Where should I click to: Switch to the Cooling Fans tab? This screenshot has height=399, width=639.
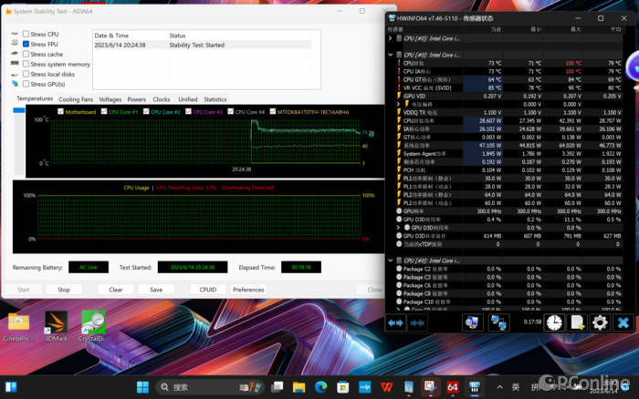[76, 99]
